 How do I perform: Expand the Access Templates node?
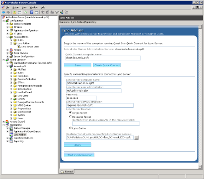[x=7, y=24]
